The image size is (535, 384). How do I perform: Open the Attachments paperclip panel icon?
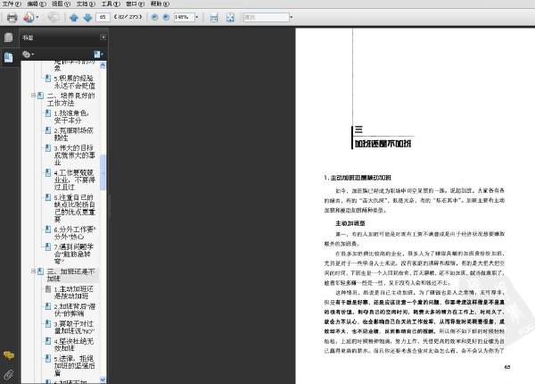(x=9, y=374)
